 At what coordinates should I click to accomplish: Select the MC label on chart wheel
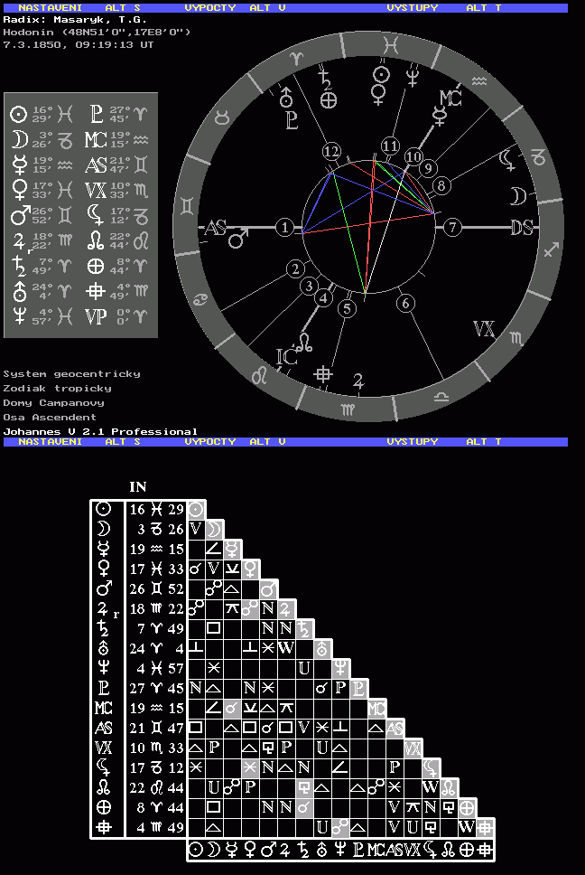click(x=450, y=98)
